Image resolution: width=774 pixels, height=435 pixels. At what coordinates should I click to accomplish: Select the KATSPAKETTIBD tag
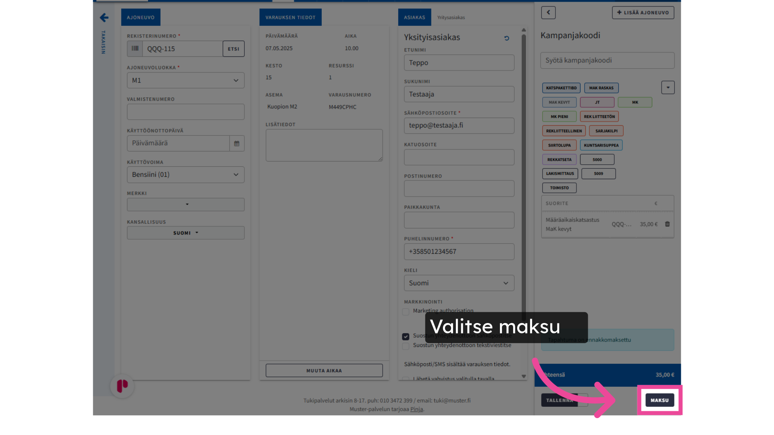coord(561,88)
